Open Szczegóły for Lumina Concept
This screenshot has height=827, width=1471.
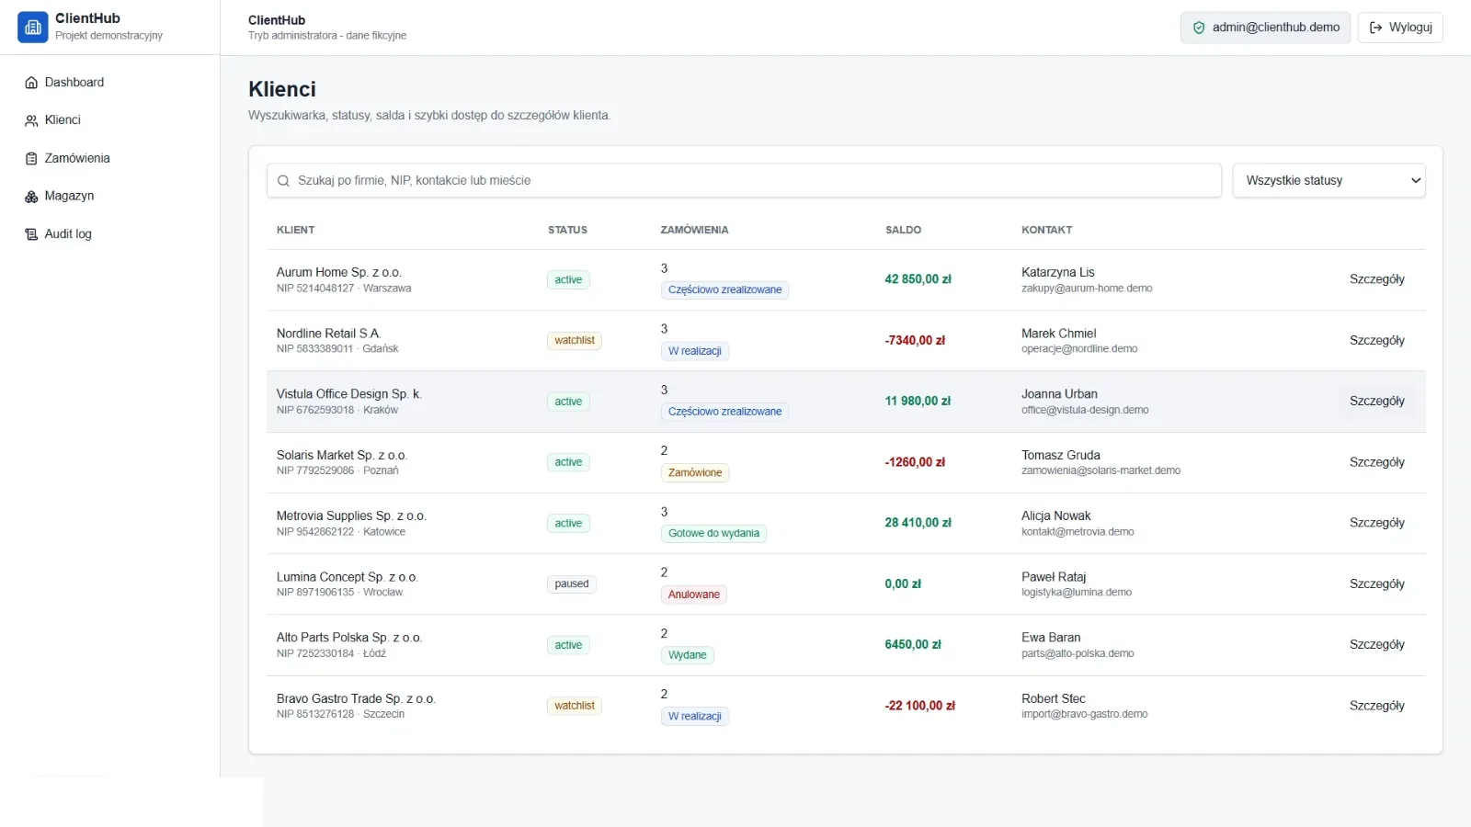click(1376, 584)
